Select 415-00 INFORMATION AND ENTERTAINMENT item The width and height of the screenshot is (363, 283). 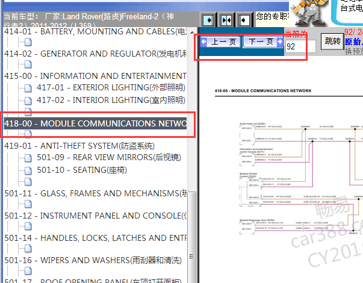pos(95,76)
